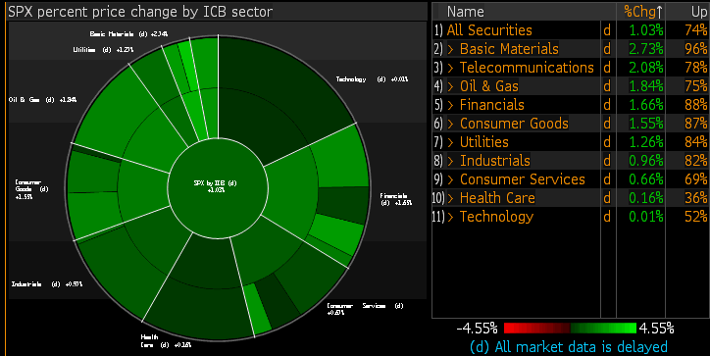Click the Consumer Goods +1.55% chart label
Screen dimensions: 710x356
click(31, 189)
